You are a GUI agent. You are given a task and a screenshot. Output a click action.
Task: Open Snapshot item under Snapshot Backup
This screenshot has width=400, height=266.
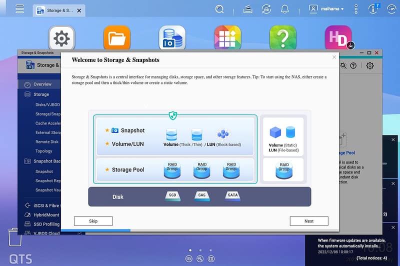44,171
